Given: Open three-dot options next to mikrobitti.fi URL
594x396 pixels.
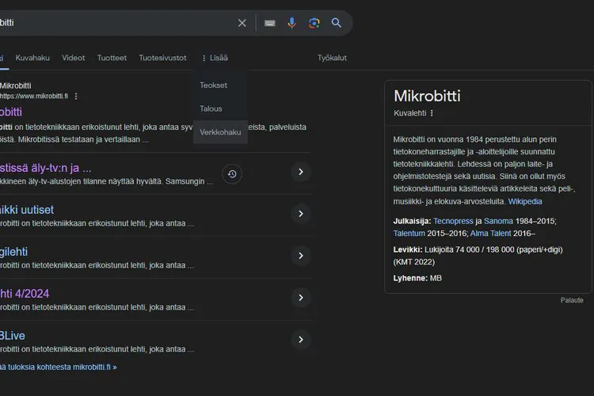Looking at the screenshot, I should 76,96.
